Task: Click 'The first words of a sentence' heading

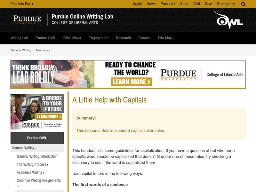Action: coord(100,185)
